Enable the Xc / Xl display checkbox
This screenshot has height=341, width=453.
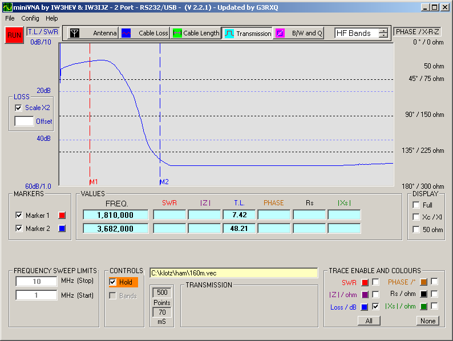416,217
